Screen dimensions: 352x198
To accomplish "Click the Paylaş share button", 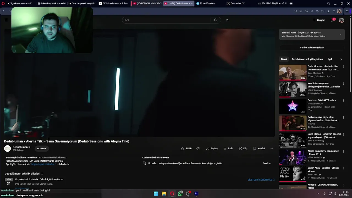I will click(x=212, y=148).
